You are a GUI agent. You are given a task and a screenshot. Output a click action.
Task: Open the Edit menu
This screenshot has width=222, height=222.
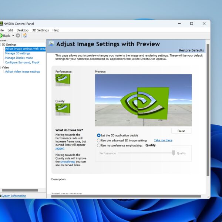(x=10, y=30)
